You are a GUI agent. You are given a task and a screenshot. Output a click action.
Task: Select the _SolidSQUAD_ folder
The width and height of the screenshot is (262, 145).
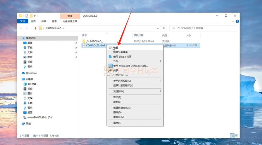point(94,41)
